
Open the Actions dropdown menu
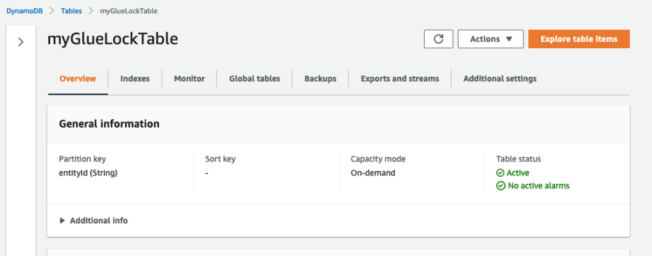tap(491, 39)
